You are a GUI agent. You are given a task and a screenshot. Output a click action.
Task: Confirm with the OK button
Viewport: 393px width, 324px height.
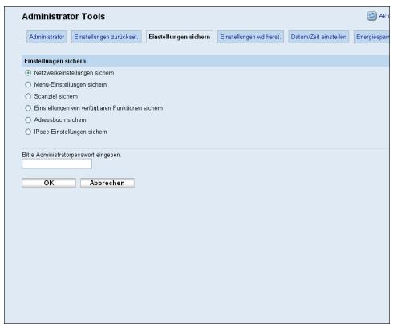click(x=49, y=183)
